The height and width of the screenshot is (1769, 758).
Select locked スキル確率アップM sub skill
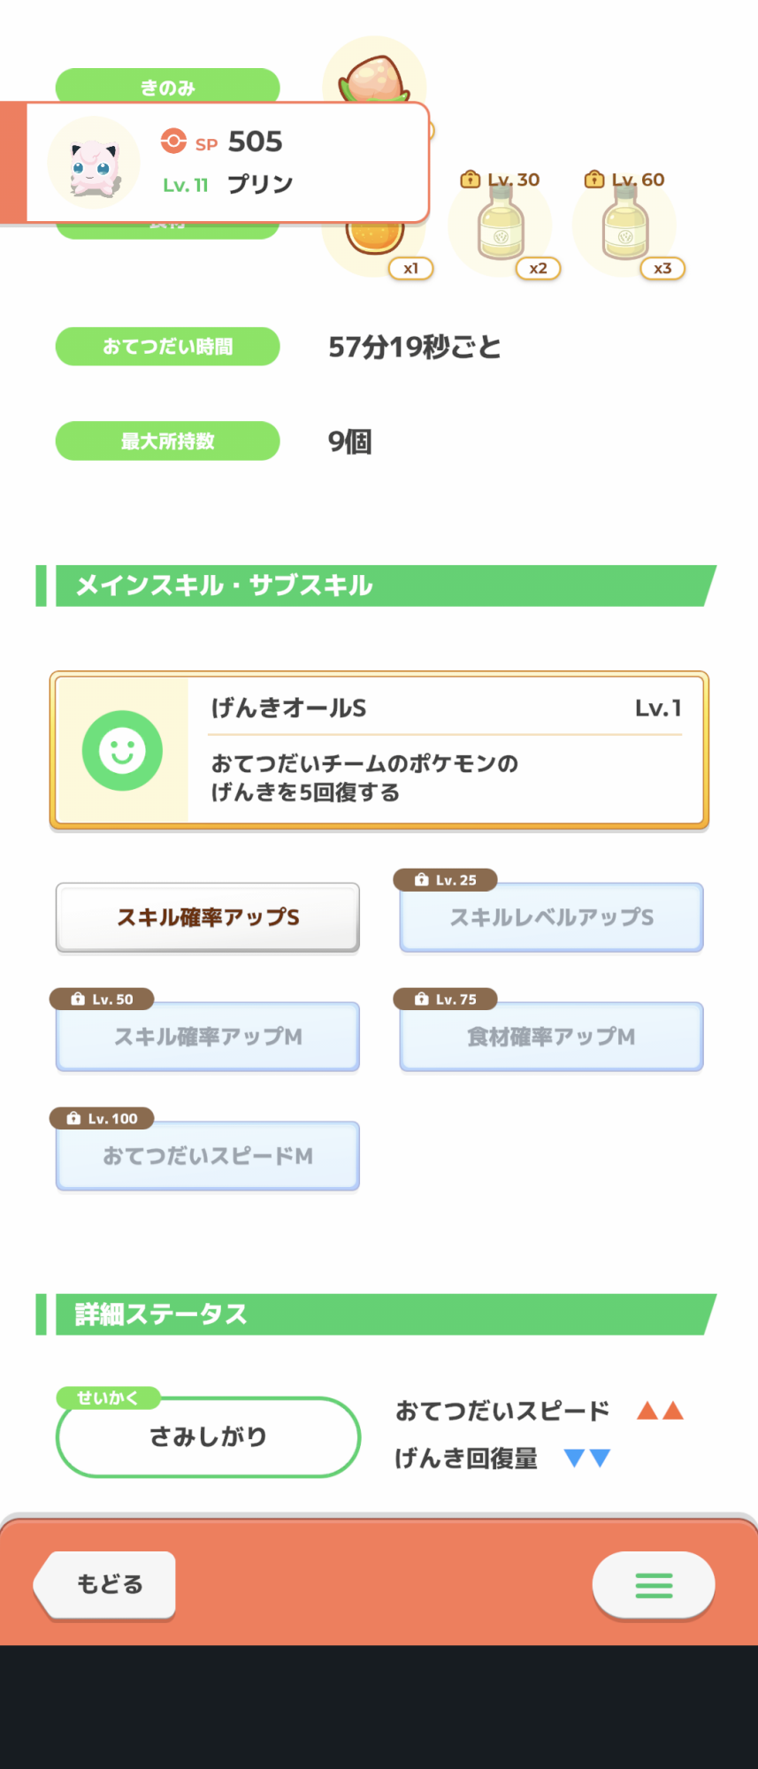coord(208,1037)
